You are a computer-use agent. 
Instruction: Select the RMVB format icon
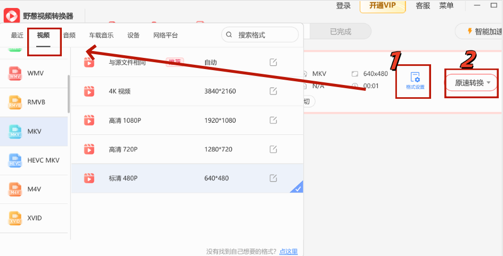tap(15, 103)
